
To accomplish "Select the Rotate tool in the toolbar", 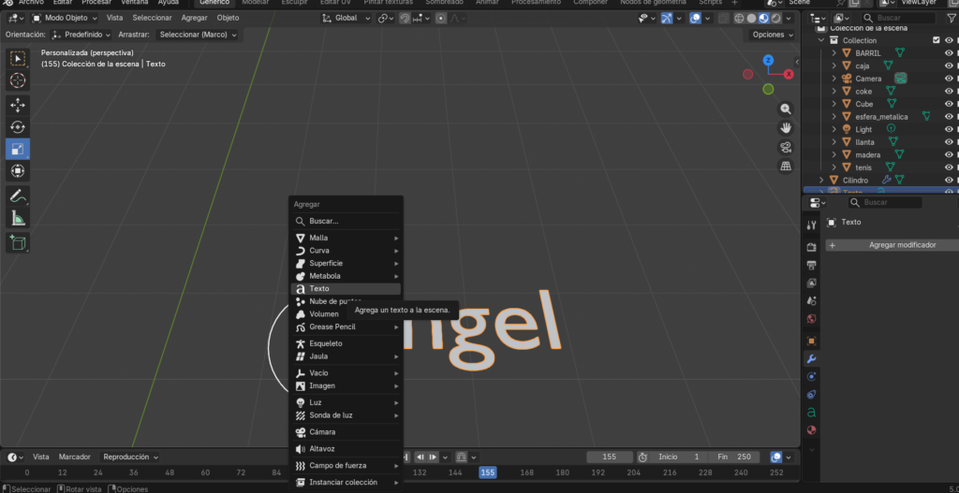I will click(x=18, y=126).
